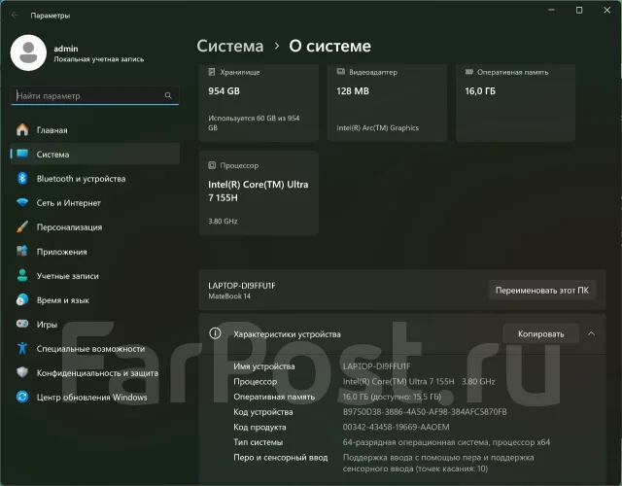
Task: Maximize the Параметры window
Action: pyautogui.click(x=579, y=10)
